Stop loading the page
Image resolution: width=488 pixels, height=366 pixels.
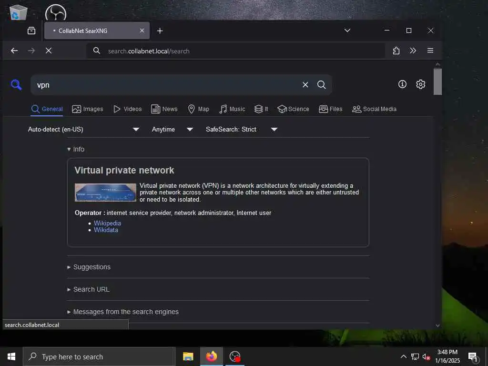(x=49, y=51)
